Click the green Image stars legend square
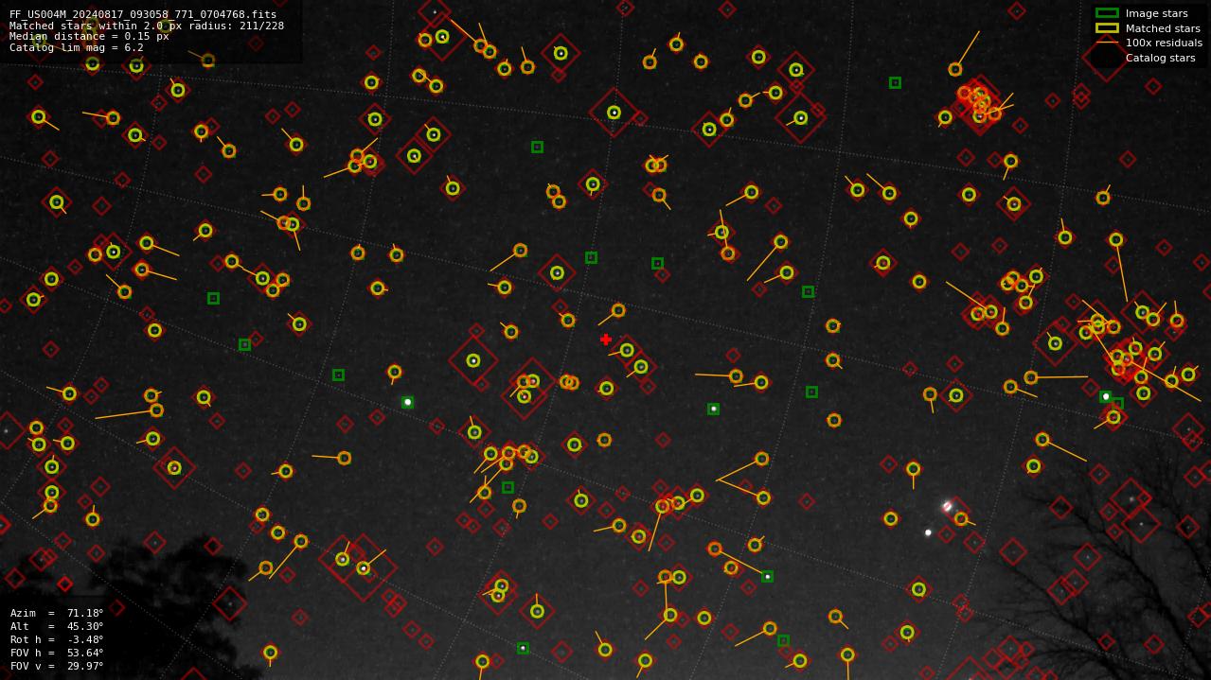Viewport: 1211px width, 680px height. tap(1107, 13)
